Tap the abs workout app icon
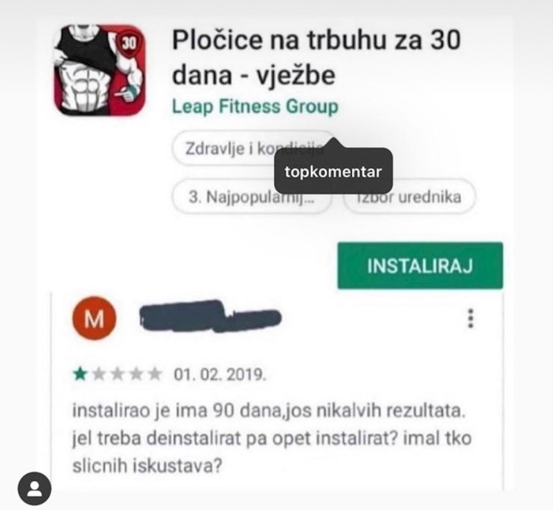This screenshot has height=510, width=553. click(100, 70)
